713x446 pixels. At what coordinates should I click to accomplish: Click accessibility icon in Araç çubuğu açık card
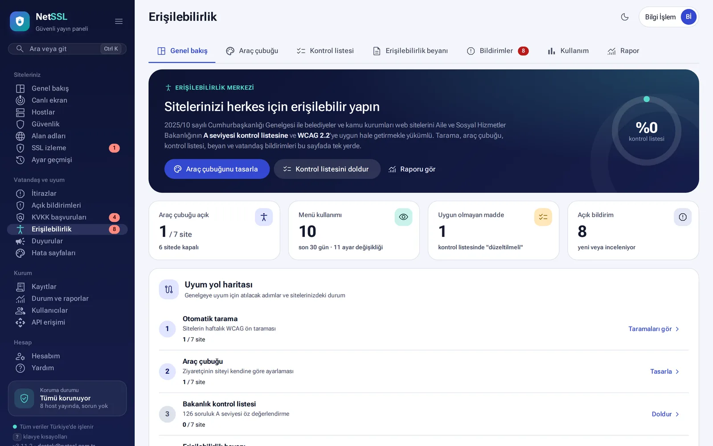click(264, 217)
